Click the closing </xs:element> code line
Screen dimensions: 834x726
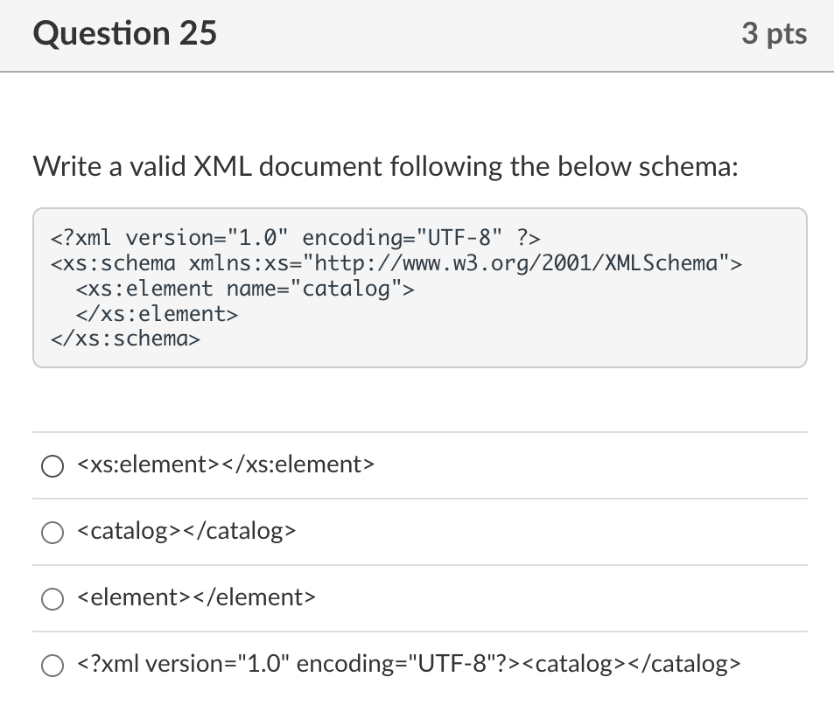(157, 313)
